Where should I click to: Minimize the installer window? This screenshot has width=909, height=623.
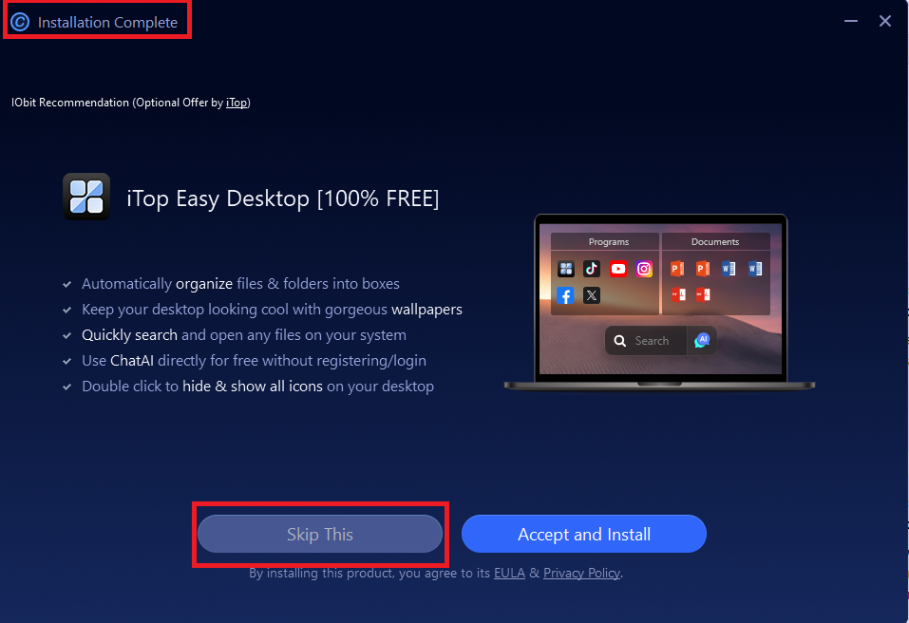click(x=850, y=21)
